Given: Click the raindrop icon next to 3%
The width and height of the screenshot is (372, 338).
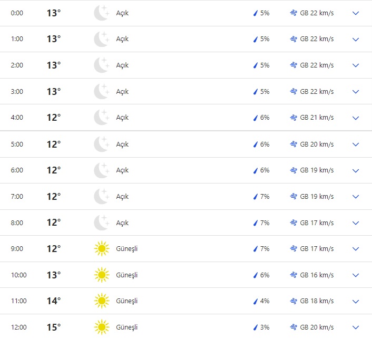Looking at the screenshot, I should [256, 327].
